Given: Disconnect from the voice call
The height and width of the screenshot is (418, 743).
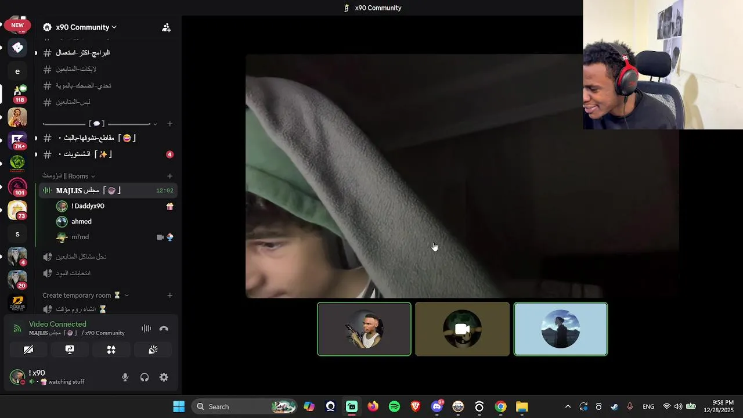Looking at the screenshot, I should pos(164,329).
